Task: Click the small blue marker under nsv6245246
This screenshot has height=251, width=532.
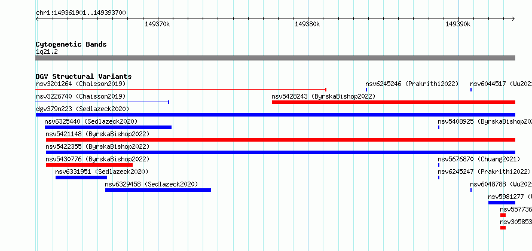Action: point(366,90)
